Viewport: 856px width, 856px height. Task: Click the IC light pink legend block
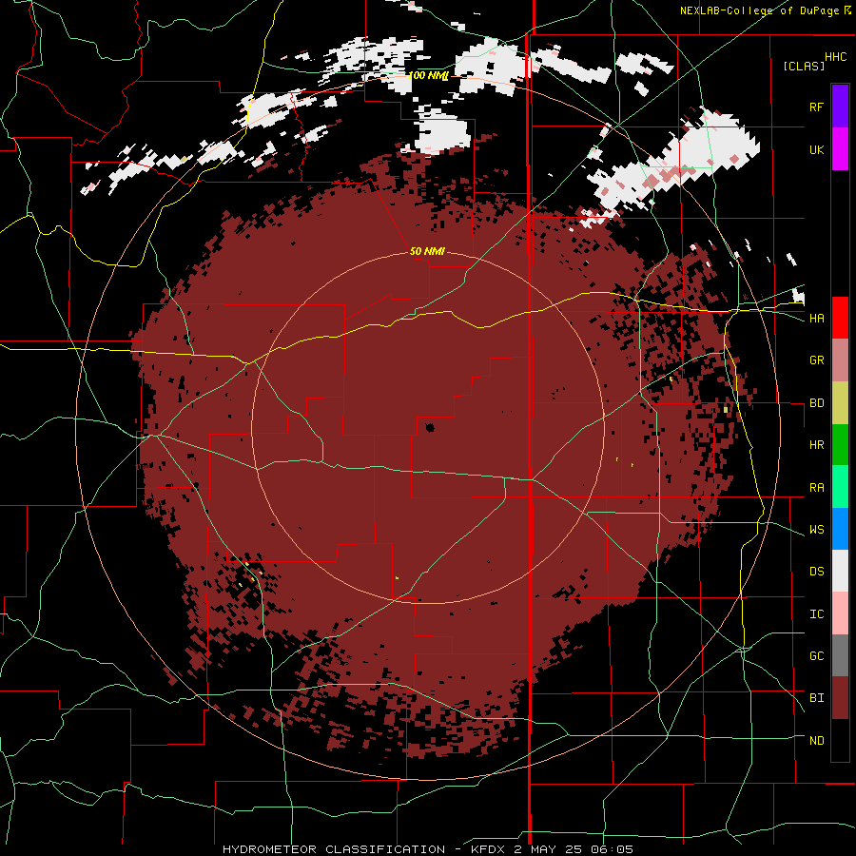pyautogui.click(x=840, y=613)
